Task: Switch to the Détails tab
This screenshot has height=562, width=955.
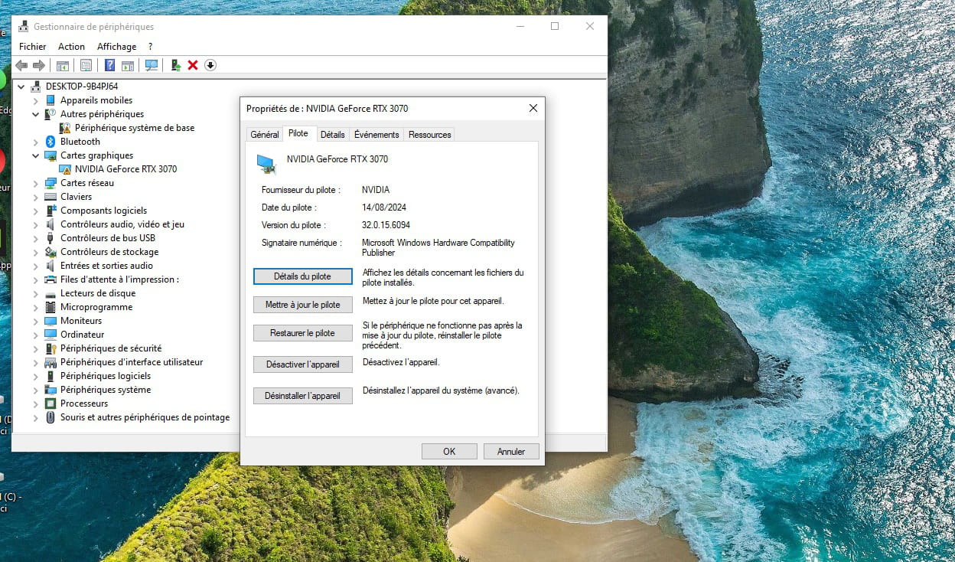Action: click(332, 135)
